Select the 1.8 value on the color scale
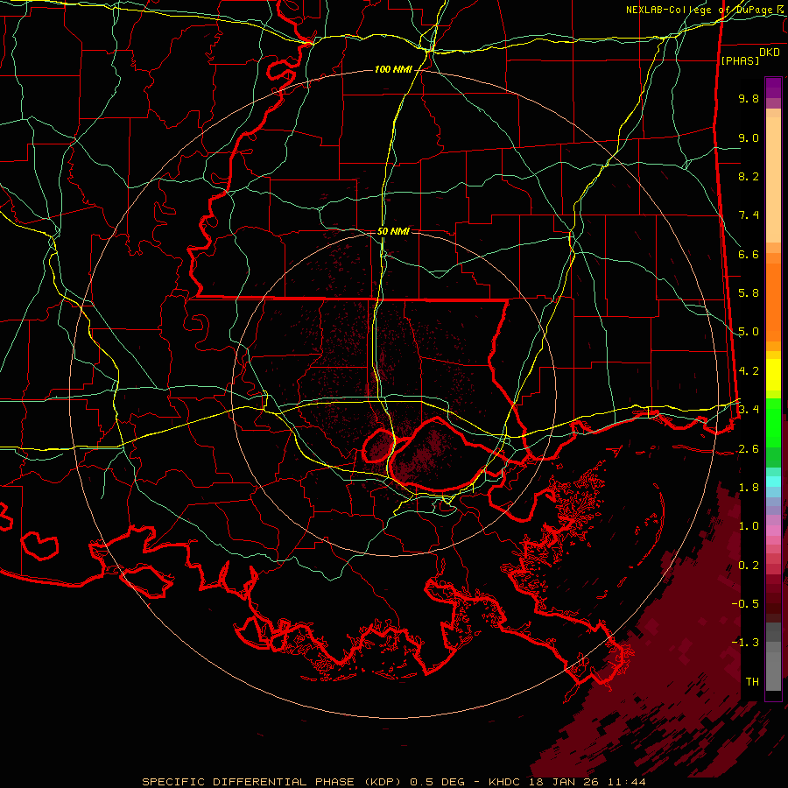788x788 pixels. tap(749, 488)
